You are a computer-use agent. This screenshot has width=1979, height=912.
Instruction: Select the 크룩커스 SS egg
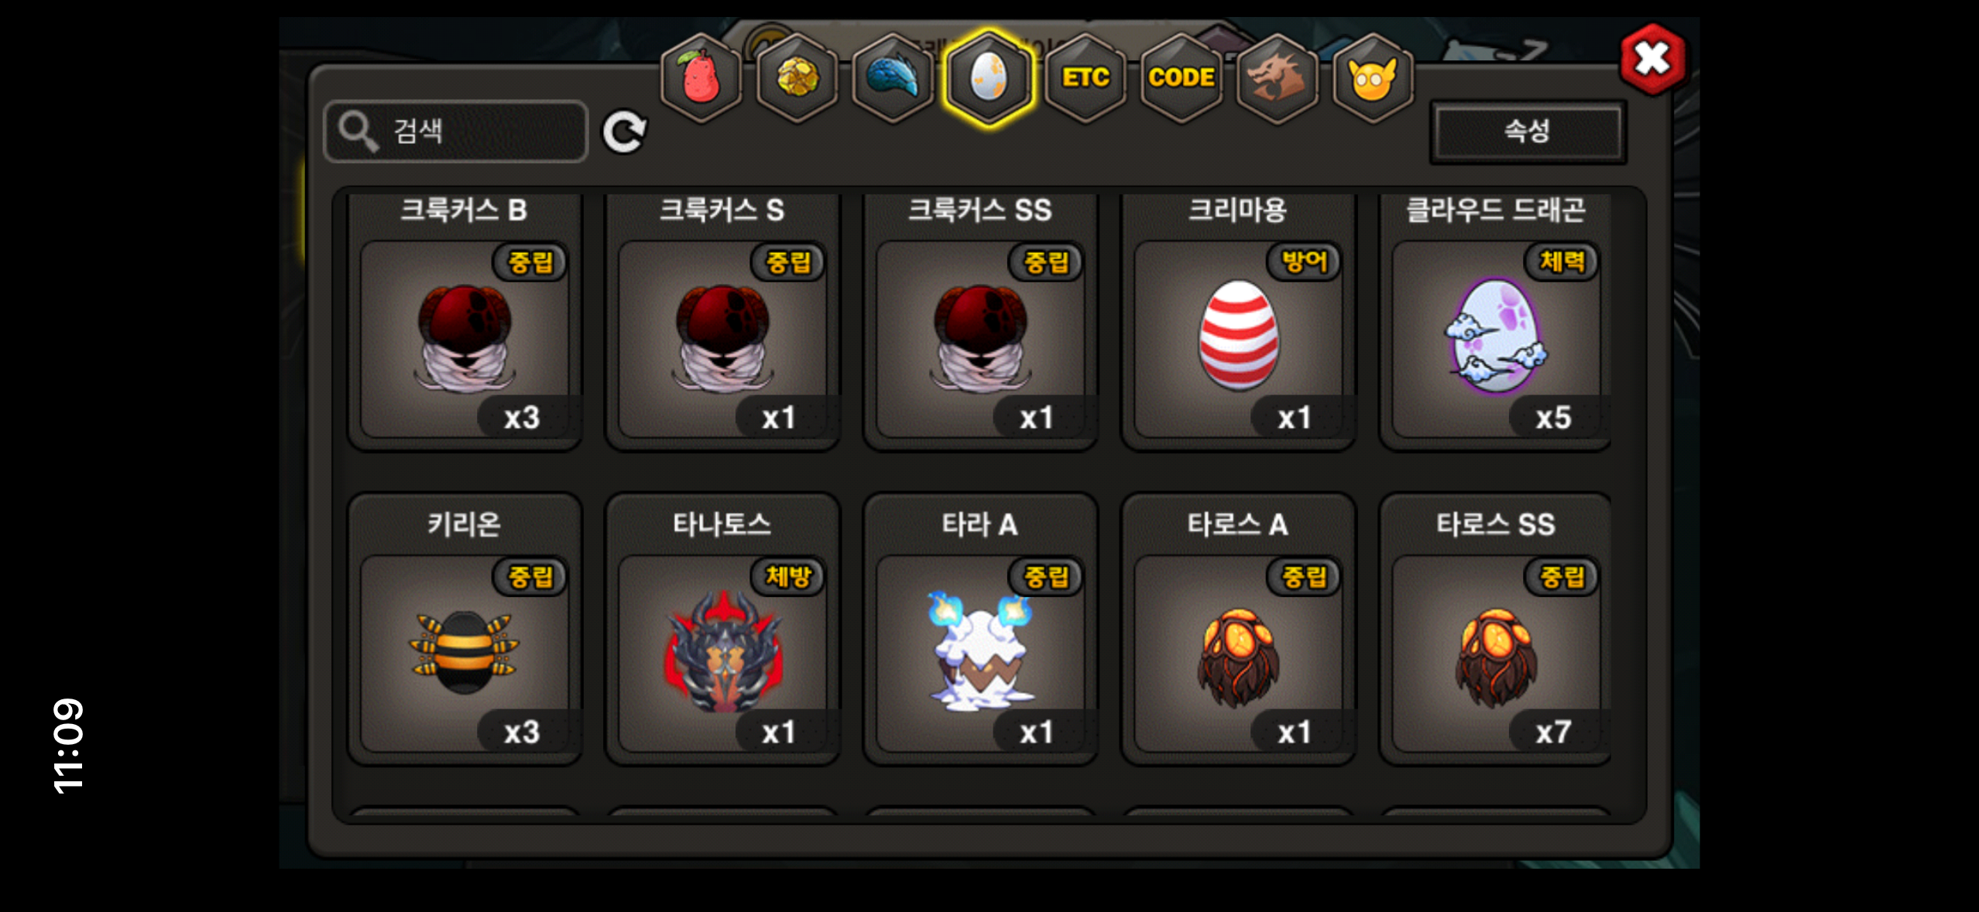[x=980, y=320]
